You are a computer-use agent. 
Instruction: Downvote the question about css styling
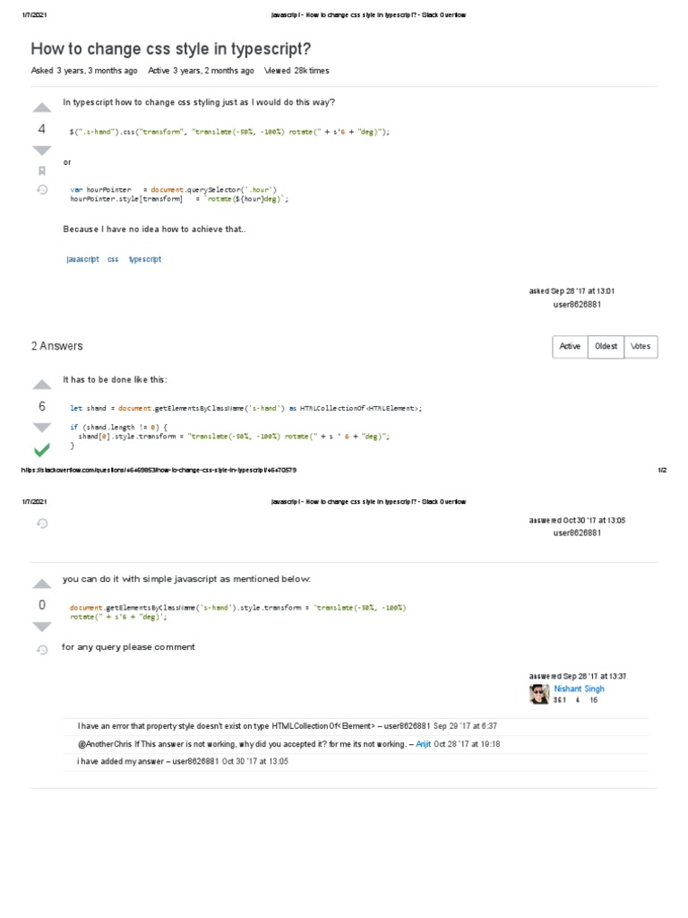click(x=42, y=150)
